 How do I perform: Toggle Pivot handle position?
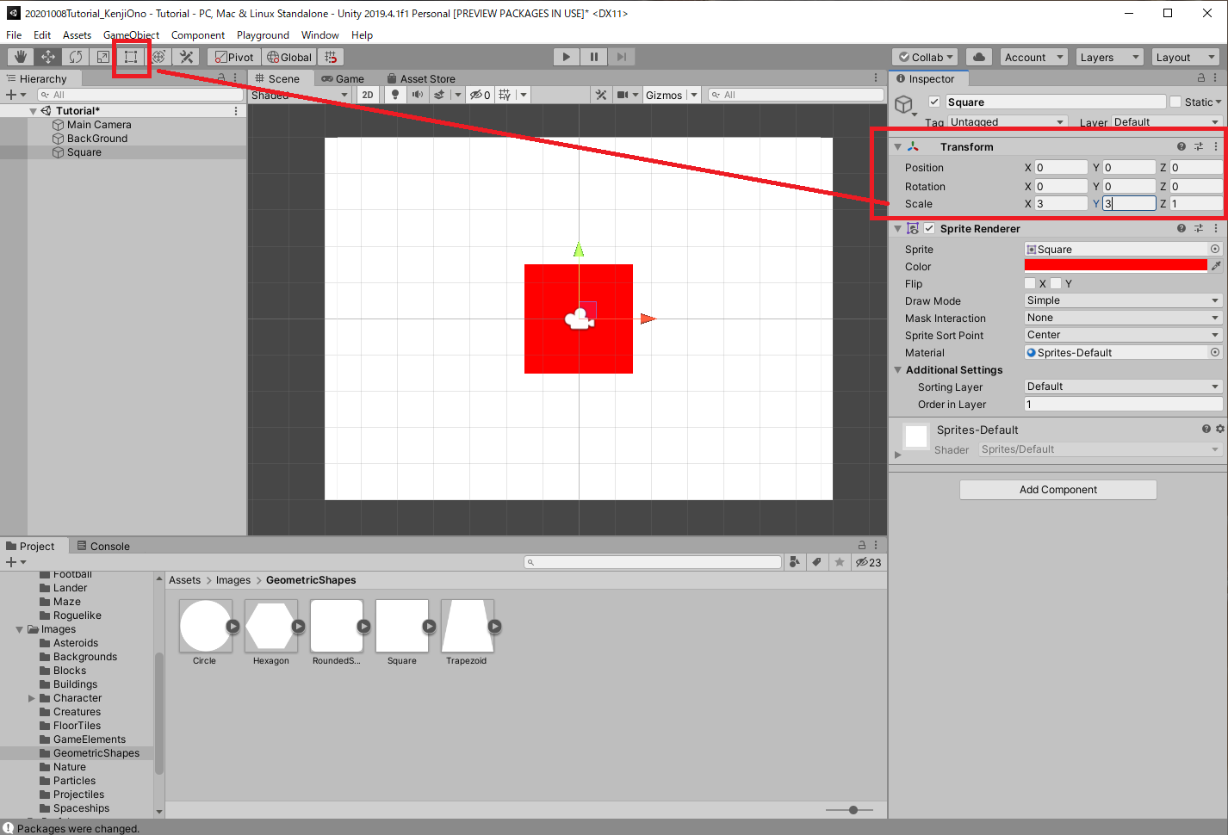234,57
